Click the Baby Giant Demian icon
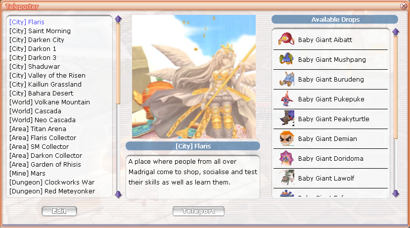The width and height of the screenshot is (410, 228). (x=286, y=138)
